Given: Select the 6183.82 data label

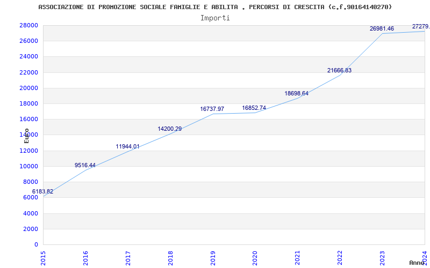Looking at the screenshot, I should 42,191.
